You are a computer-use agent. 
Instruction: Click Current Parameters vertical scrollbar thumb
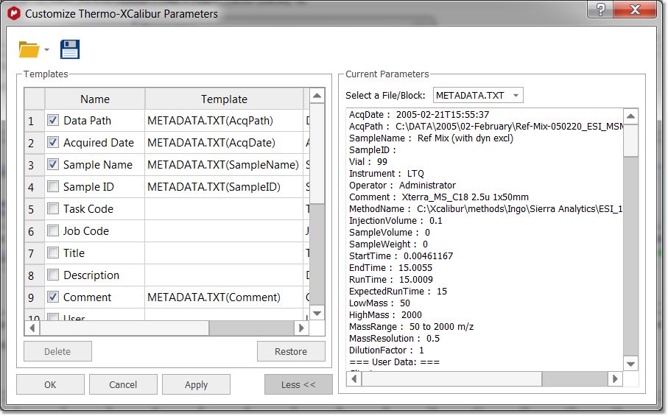click(631, 141)
